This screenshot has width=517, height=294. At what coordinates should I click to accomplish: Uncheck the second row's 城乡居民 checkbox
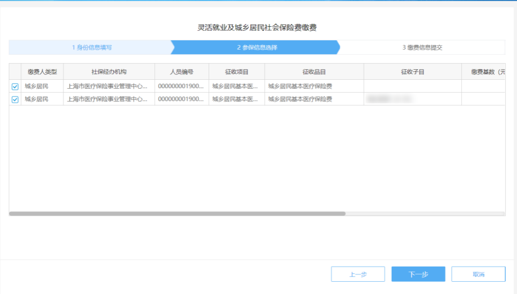[15, 99]
